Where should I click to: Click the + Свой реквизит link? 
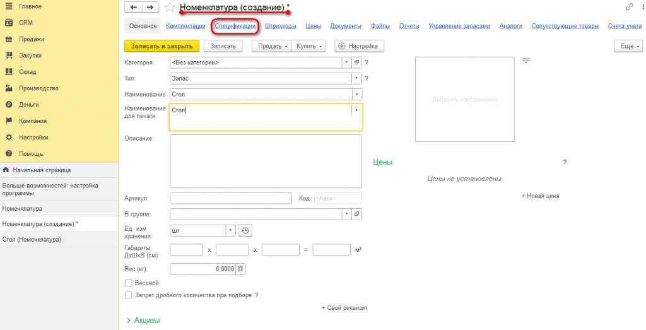(x=344, y=308)
